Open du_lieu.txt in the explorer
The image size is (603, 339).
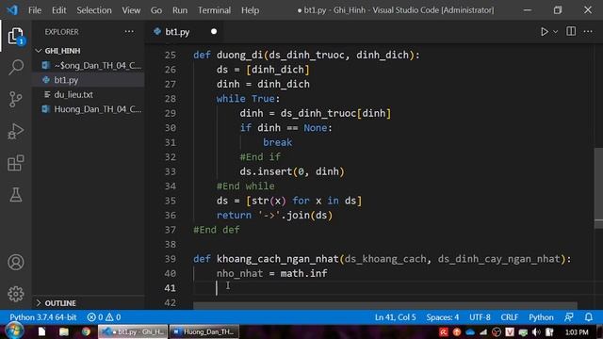click(x=89, y=95)
